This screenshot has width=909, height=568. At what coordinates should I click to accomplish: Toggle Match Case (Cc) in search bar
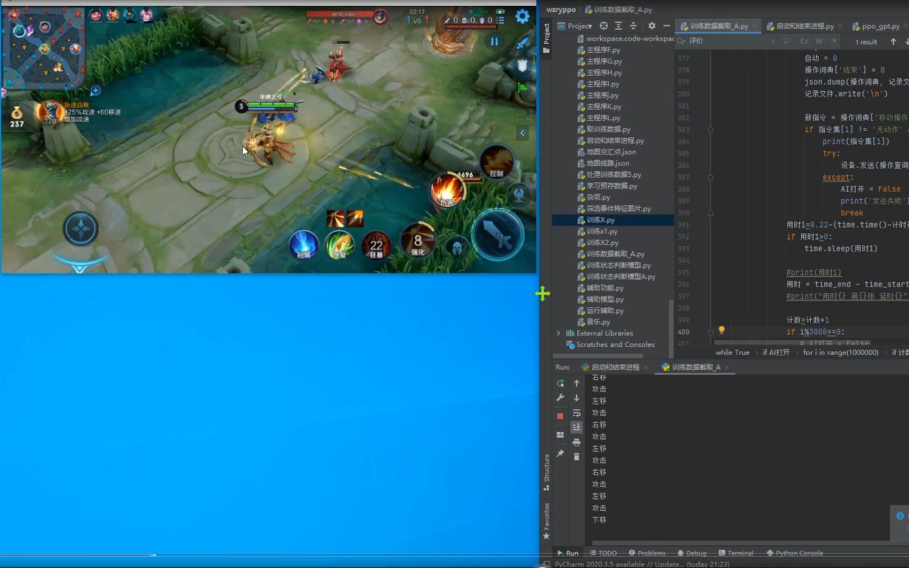(x=804, y=41)
